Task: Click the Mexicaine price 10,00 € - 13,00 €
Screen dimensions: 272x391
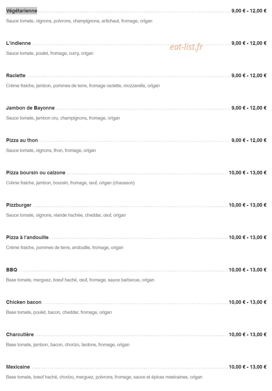Action: tap(248, 367)
